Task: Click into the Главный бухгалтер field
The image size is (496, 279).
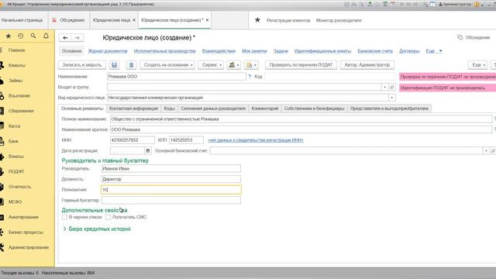Action: pos(171,200)
